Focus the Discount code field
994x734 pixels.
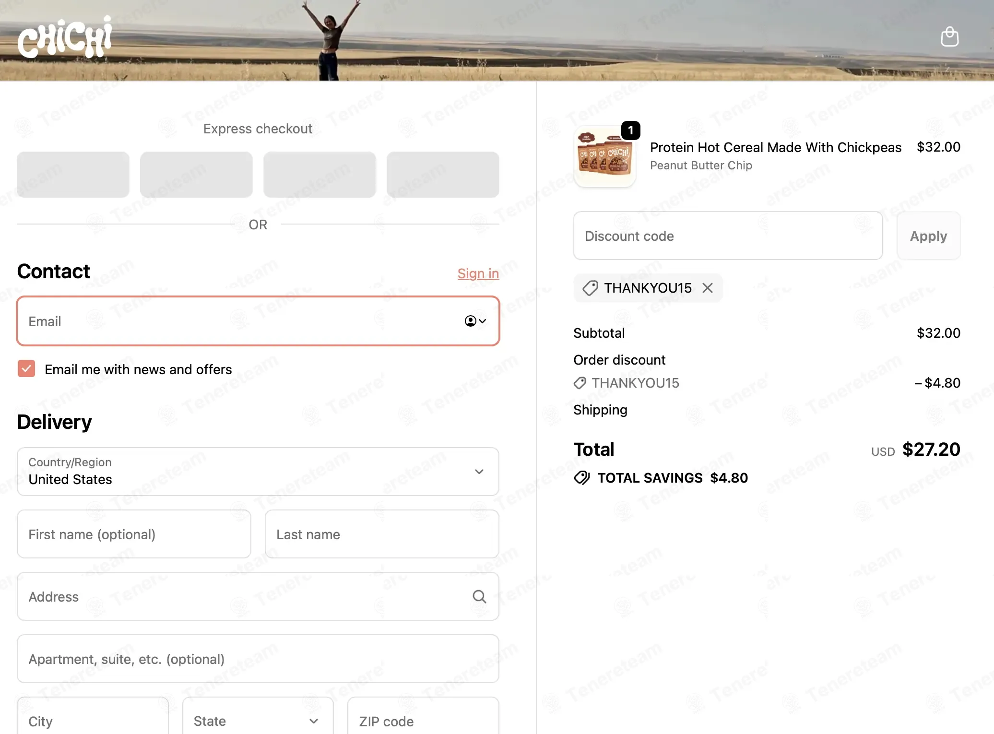[x=728, y=236]
